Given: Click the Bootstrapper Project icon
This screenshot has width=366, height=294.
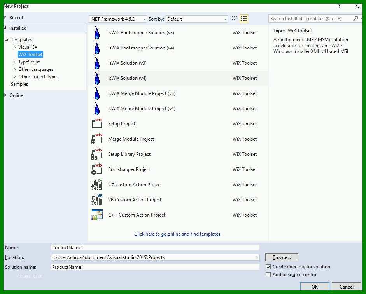Looking at the screenshot, I should click(97, 169).
